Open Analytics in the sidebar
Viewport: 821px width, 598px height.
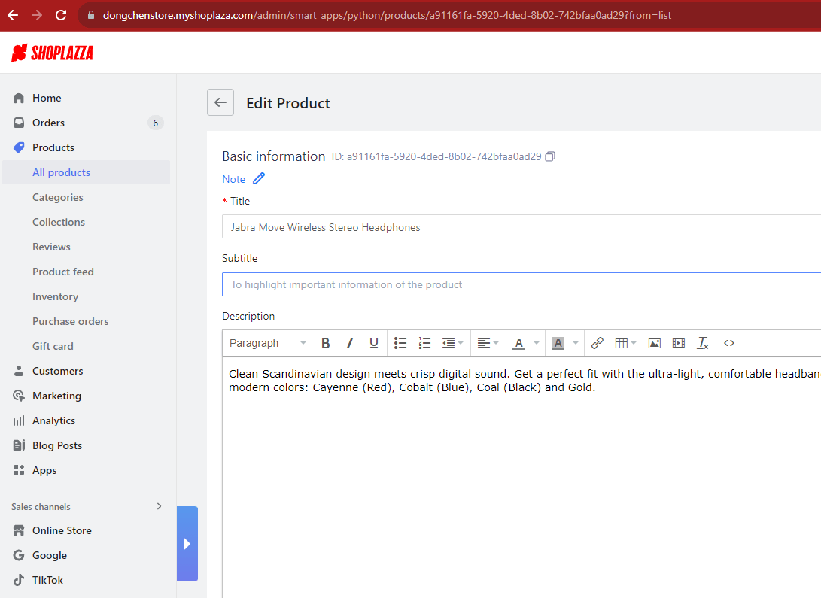pos(53,420)
